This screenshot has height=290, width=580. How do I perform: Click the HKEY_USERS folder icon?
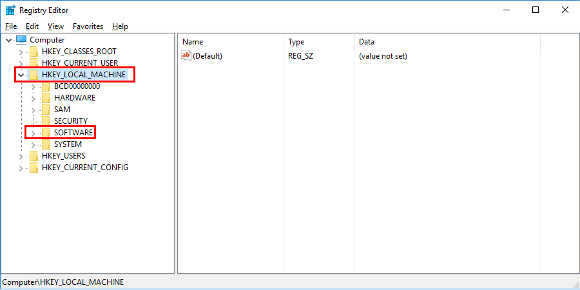(34, 156)
